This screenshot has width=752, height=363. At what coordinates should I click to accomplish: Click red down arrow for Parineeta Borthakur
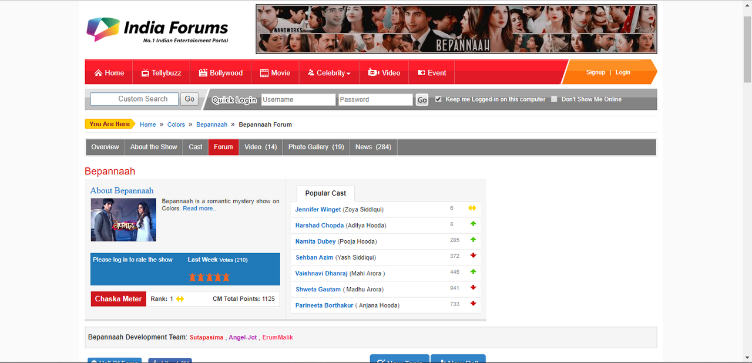pos(473,304)
